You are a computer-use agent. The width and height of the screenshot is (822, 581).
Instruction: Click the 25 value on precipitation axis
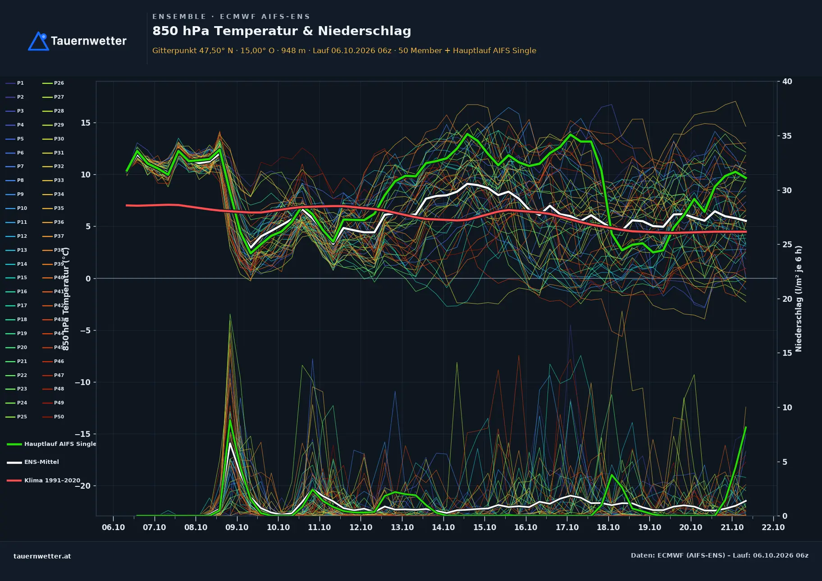787,245
